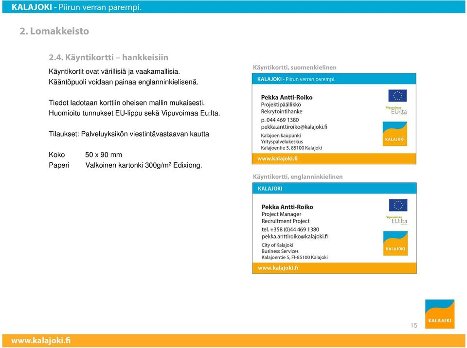Select the heading '2. Lomakkeisto'
Image resolution: width=467 pixels, height=348 pixels.
tap(54, 31)
